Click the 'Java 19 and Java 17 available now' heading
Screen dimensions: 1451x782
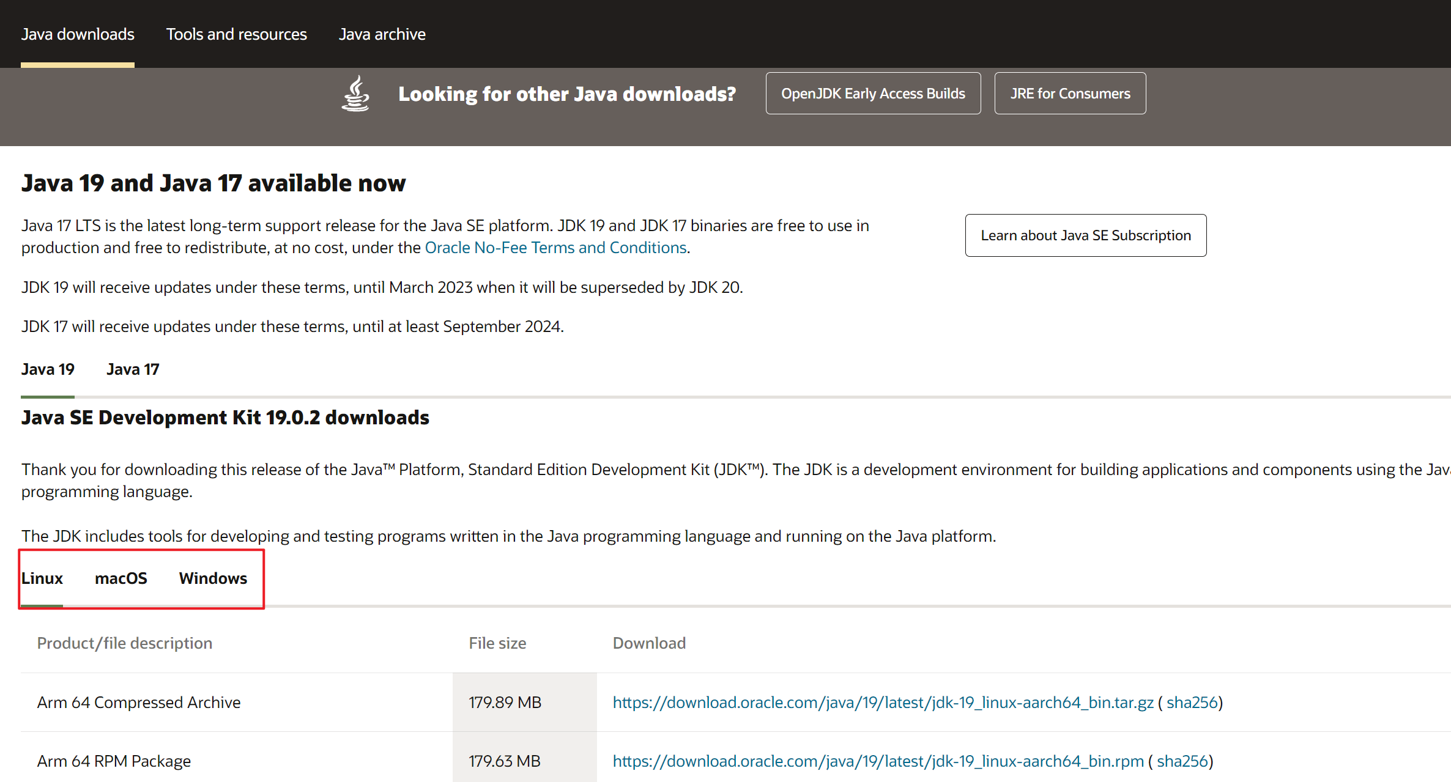click(213, 183)
